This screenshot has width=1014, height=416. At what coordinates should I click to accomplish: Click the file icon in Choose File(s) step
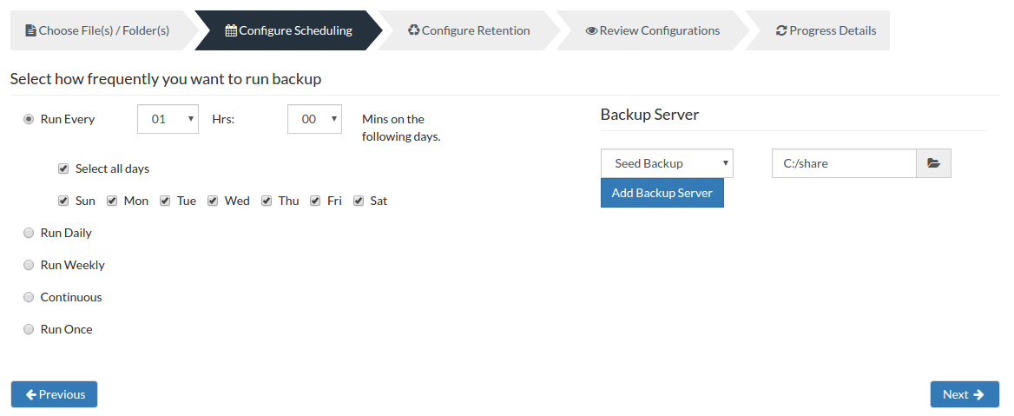(30, 30)
